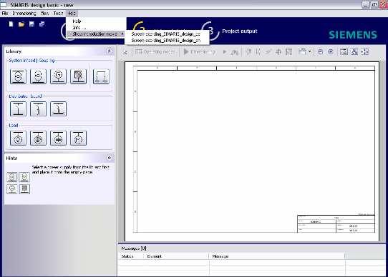The image size is (388, 277).
Task: Click the zoom out magnifier icon
Action: tap(320, 52)
